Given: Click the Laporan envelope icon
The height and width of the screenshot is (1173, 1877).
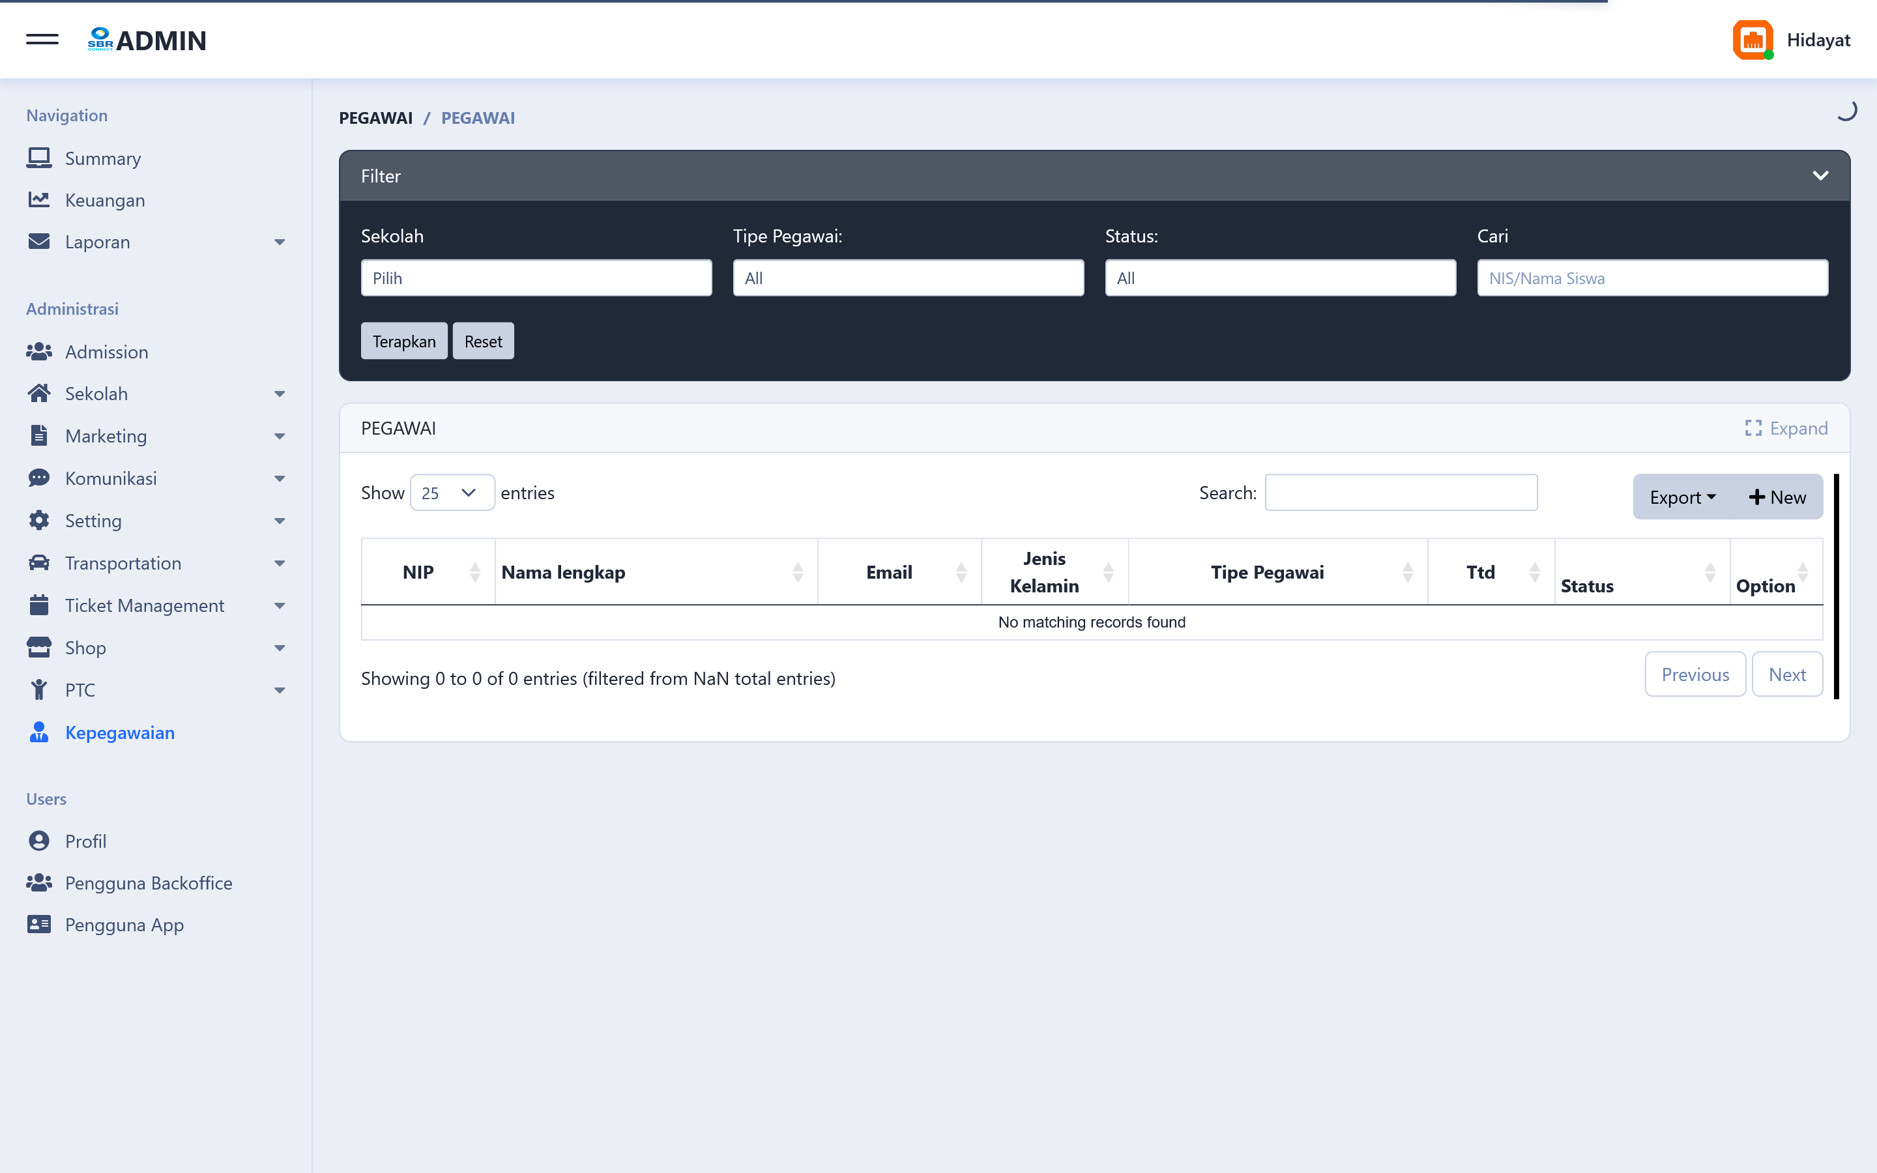Looking at the screenshot, I should pos(39,242).
